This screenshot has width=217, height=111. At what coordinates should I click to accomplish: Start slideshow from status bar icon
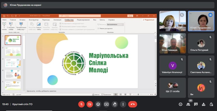(x=130, y=95)
